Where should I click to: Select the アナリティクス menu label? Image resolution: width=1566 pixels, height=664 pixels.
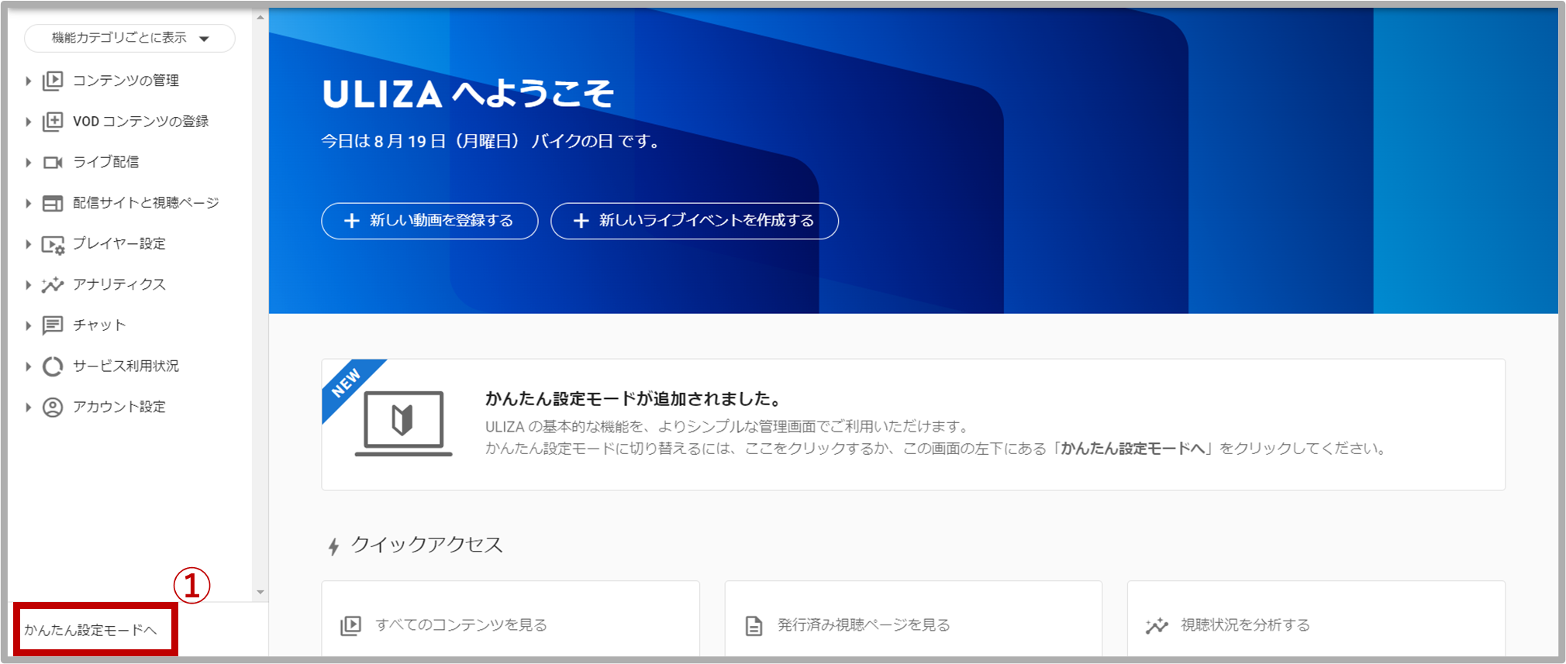(x=119, y=284)
